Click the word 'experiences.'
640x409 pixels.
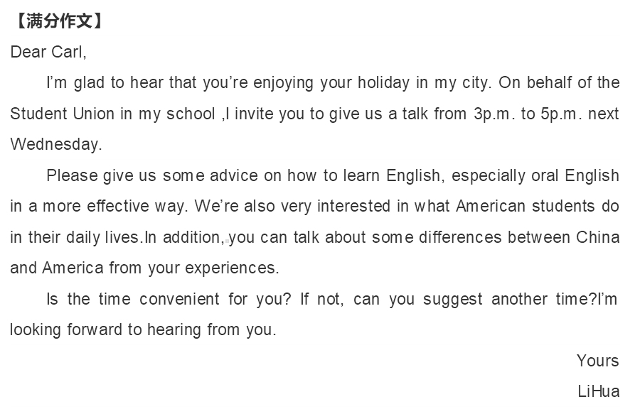233,268
